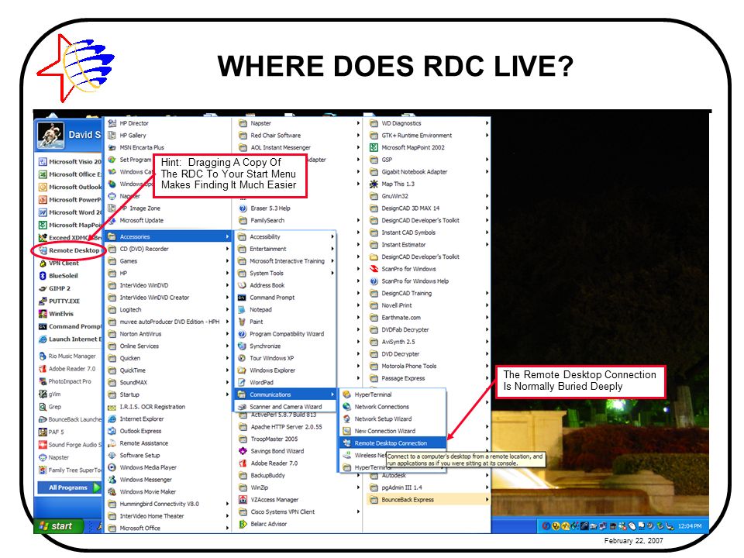Image resolution: width=744 pixels, height=558 pixels.
Task: Launch GIMP 2 from Start menu
Action: click(54, 288)
